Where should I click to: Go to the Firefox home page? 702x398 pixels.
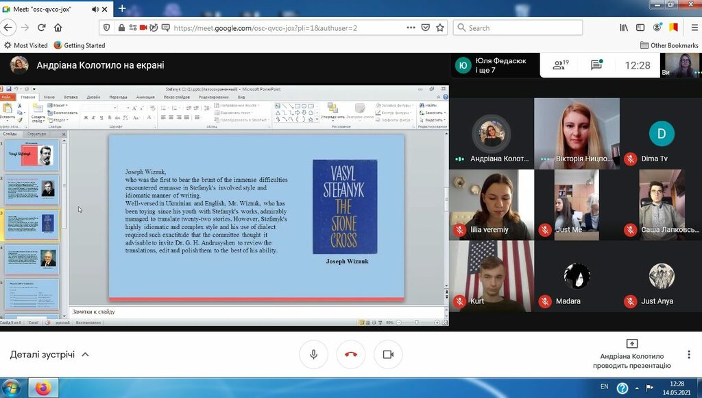pos(58,27)
